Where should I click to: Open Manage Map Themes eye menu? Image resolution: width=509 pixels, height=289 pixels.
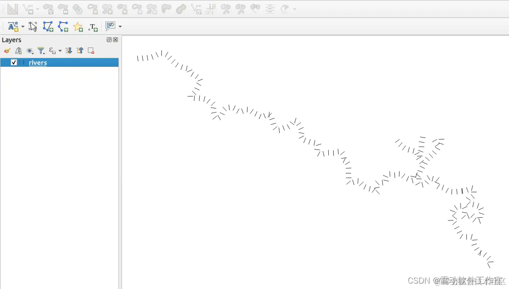click(x=30, y=51)
